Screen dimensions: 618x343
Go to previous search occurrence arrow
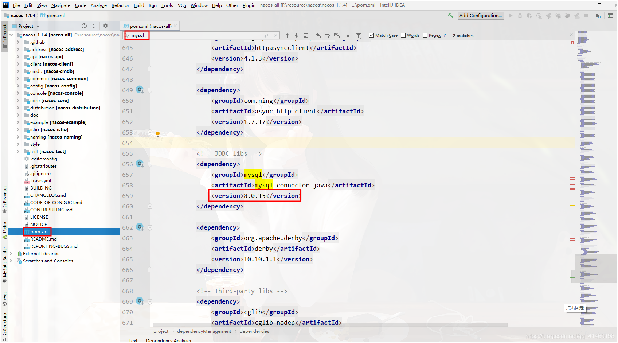click(287, 35)
